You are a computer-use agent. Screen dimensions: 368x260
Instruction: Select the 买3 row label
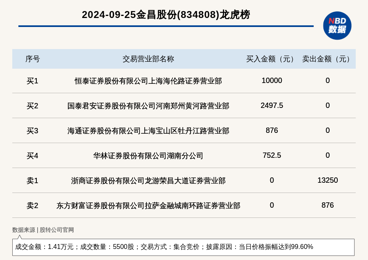tap(32, 131)
